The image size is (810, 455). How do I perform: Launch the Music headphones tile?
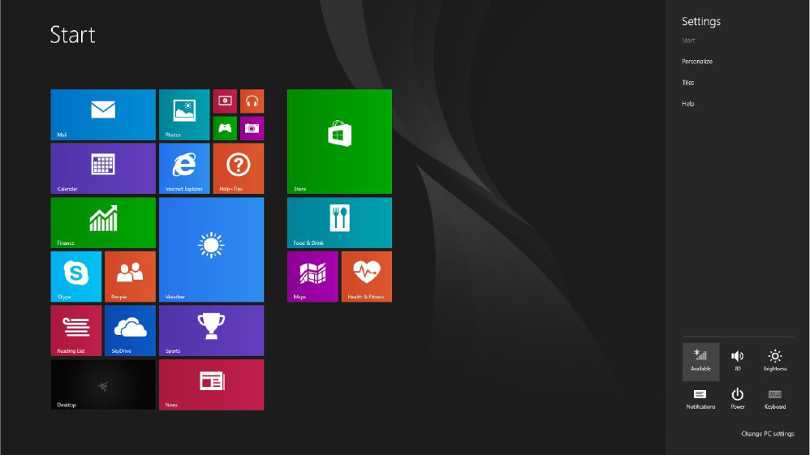pyautogui.click(x=252, y=101)
